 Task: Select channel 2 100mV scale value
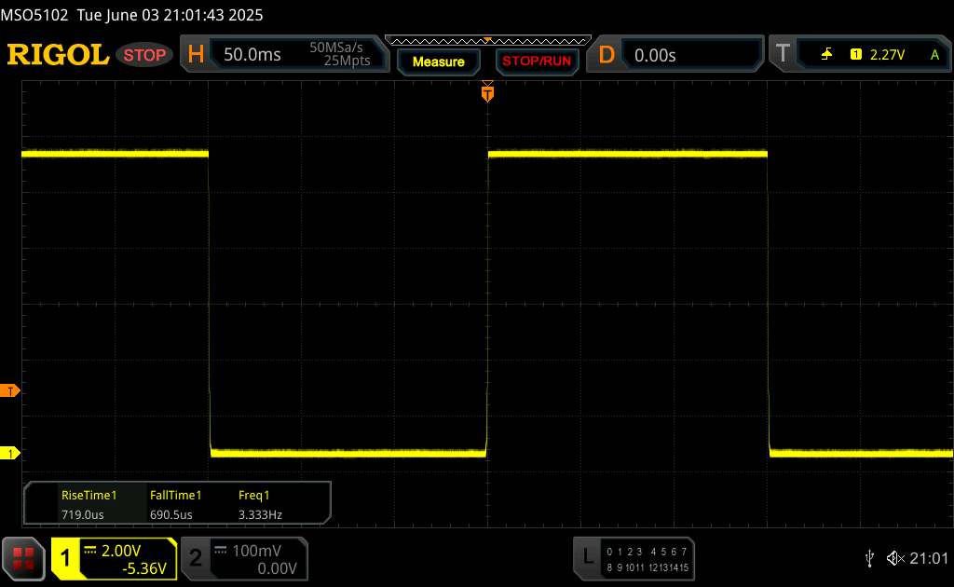[x=257, y=551]
